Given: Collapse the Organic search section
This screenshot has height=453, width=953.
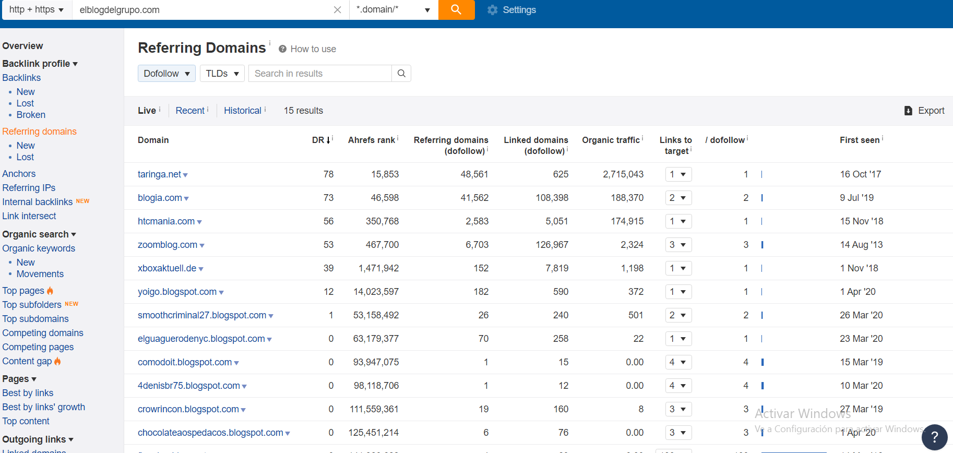Looking at the screenshot, I should [x=39, y=234].
